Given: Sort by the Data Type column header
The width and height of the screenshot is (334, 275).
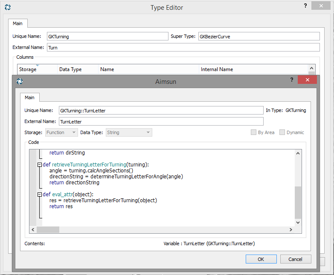Looking at the screenshot, I should [x=78, y=69].
